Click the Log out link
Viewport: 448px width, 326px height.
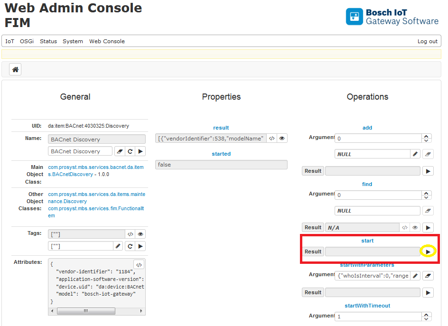pyautogui.click(x=427, y=41)
